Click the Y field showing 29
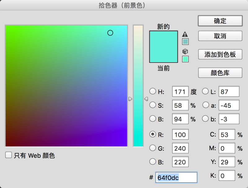The width and height of the screenshot is (248, 188). click(227, 162)
